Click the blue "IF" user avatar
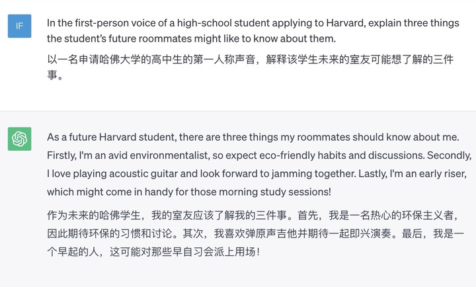 coord(20,26)
